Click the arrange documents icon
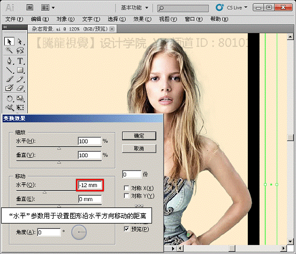This screenshot has width=296, height=254. point(45,7)
